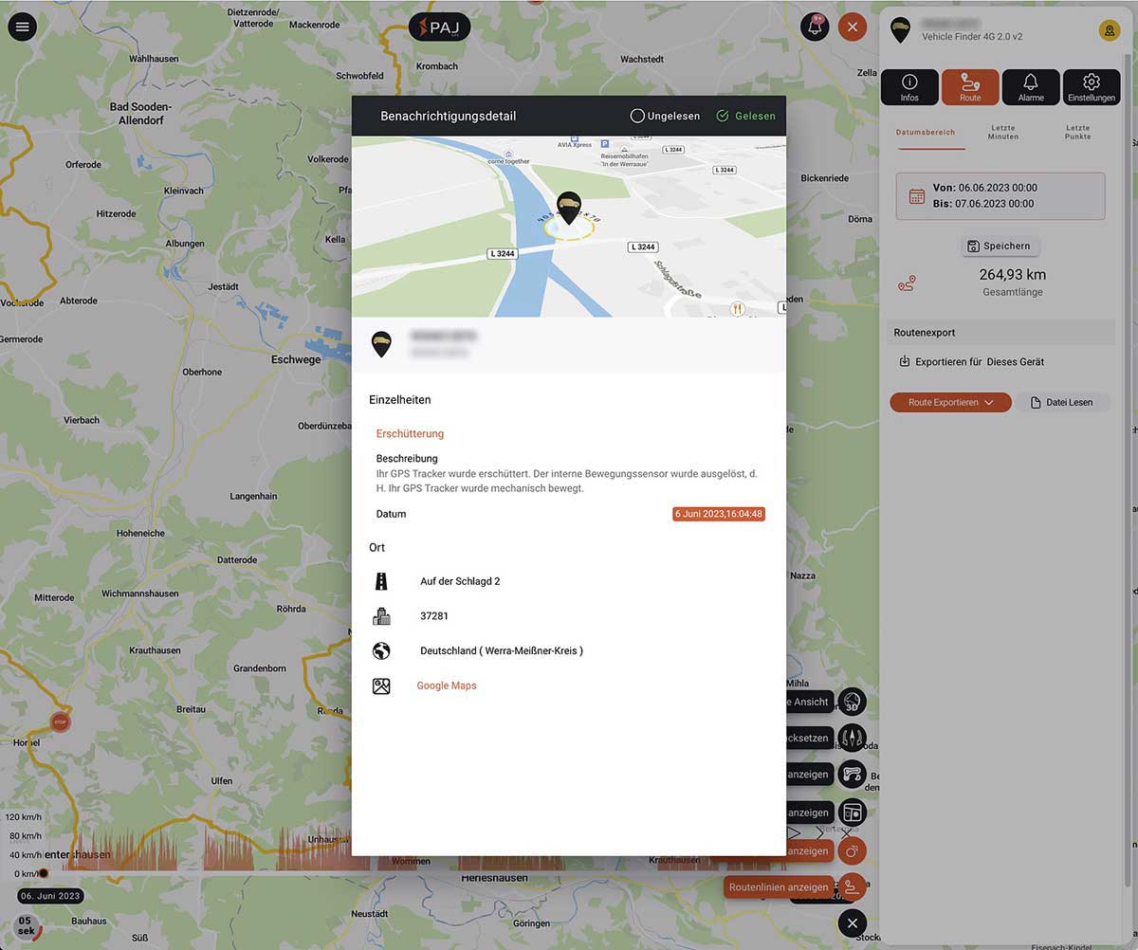The width and height of the screenshot is (1138, 950).
Task: Click the compass reset orientation icon
Action: click(x=852, y=738)
